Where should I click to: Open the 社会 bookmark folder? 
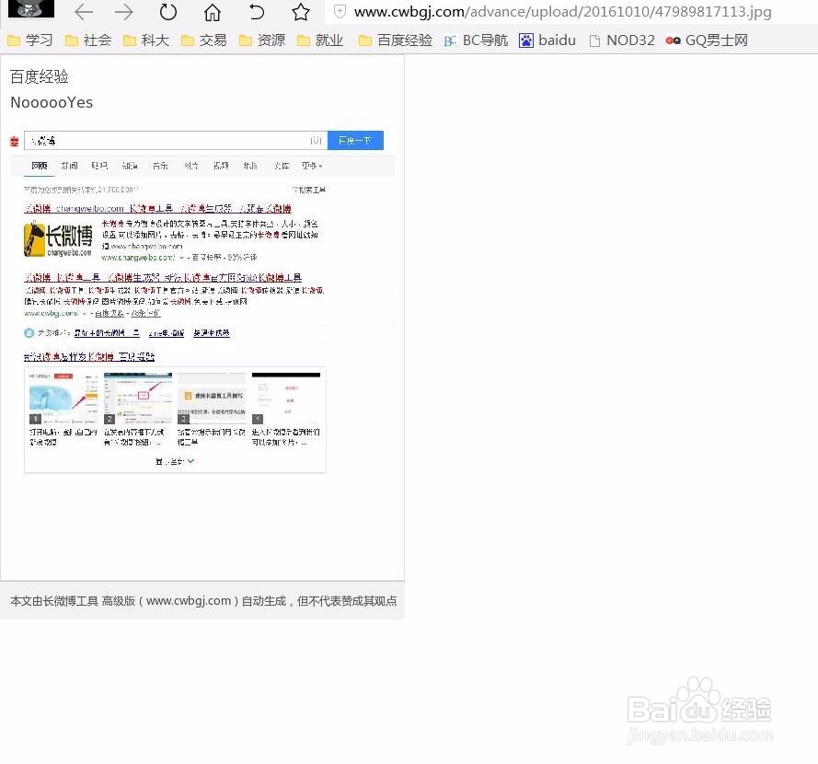click(88, 41)
